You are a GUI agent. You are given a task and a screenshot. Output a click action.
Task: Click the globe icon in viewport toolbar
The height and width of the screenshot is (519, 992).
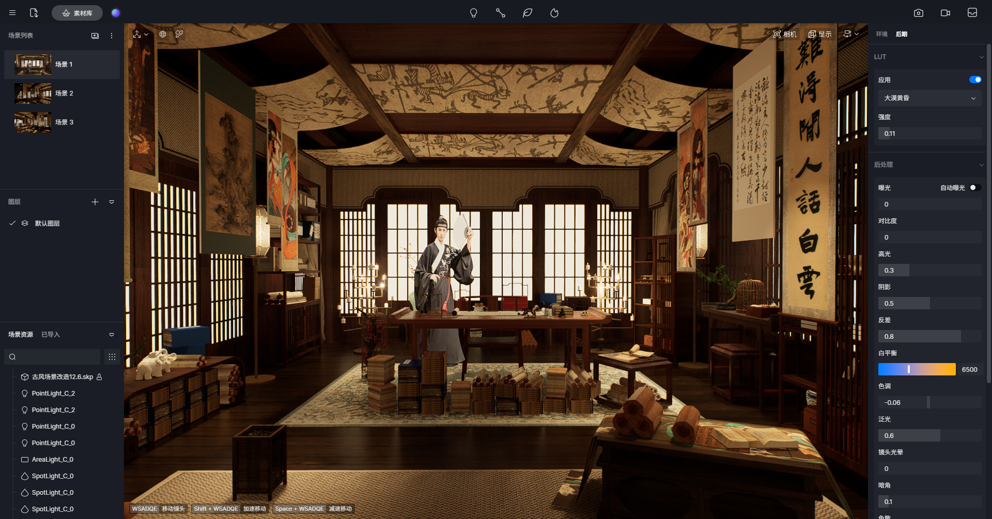pyautogui.click(x=163, y=34)
